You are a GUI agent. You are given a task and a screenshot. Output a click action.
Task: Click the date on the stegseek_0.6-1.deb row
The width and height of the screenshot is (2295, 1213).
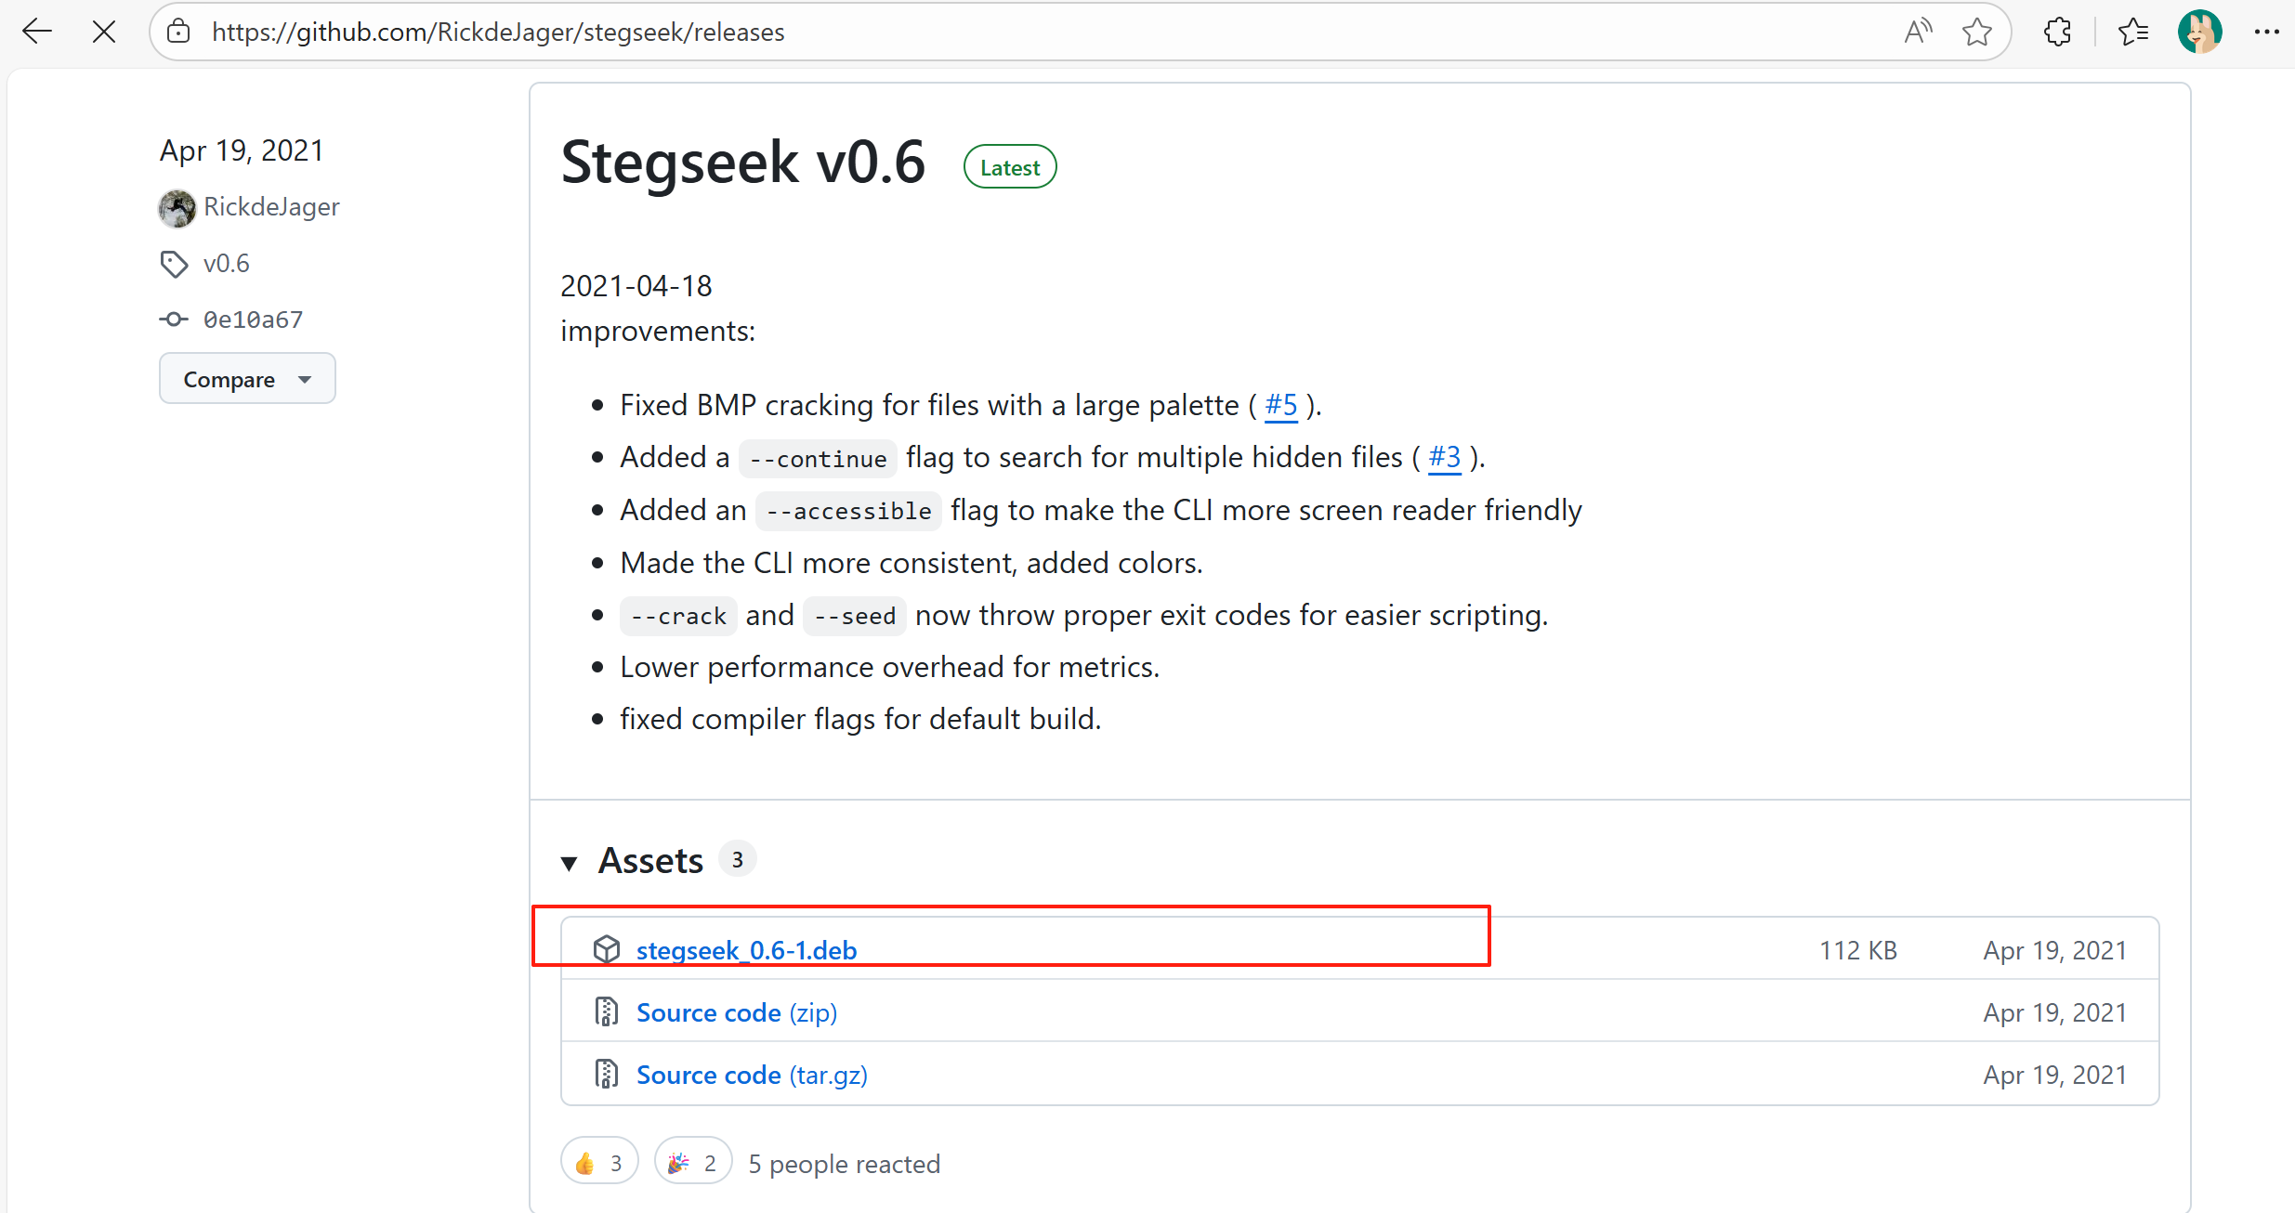tap(2055, 950)
